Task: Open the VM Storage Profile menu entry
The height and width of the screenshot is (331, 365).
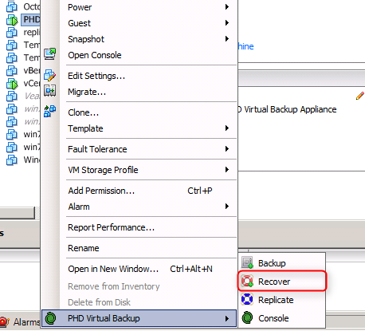Action: click(139, 170)
